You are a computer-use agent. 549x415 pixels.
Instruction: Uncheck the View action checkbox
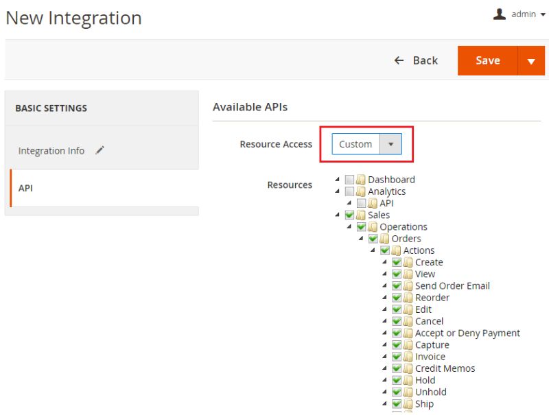coord(397,274)
